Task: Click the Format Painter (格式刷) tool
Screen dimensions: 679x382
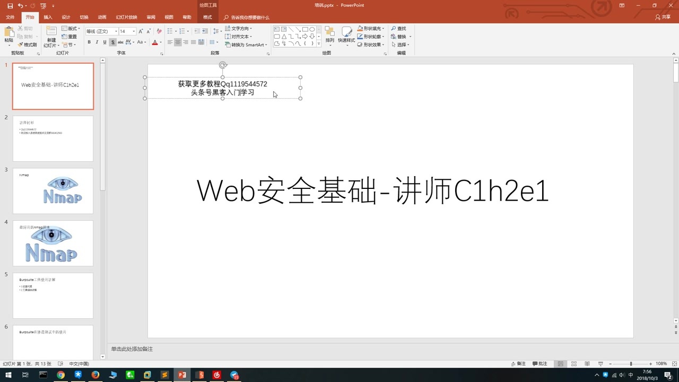Action: tap(27, 45)
